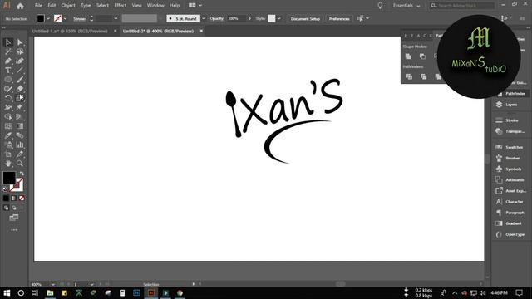Select the Selection tool arrow
Screen dimensions: 532x299
(x=8, y=42)
